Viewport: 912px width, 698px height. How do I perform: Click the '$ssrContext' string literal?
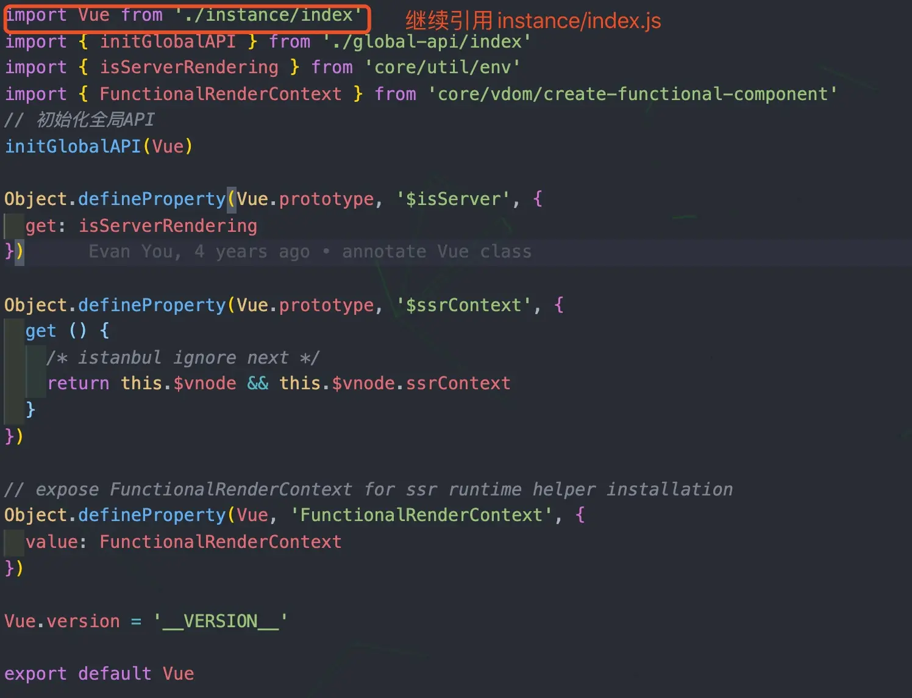(x=464, y=305)
